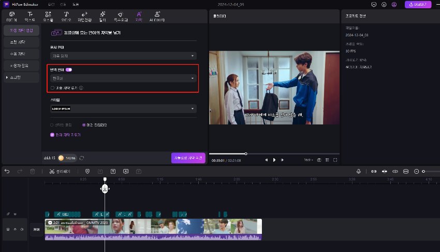Viewport: 440px width, 252px height.
Task: Open the Audio tool in top toolbar
Action: [66, 16]
